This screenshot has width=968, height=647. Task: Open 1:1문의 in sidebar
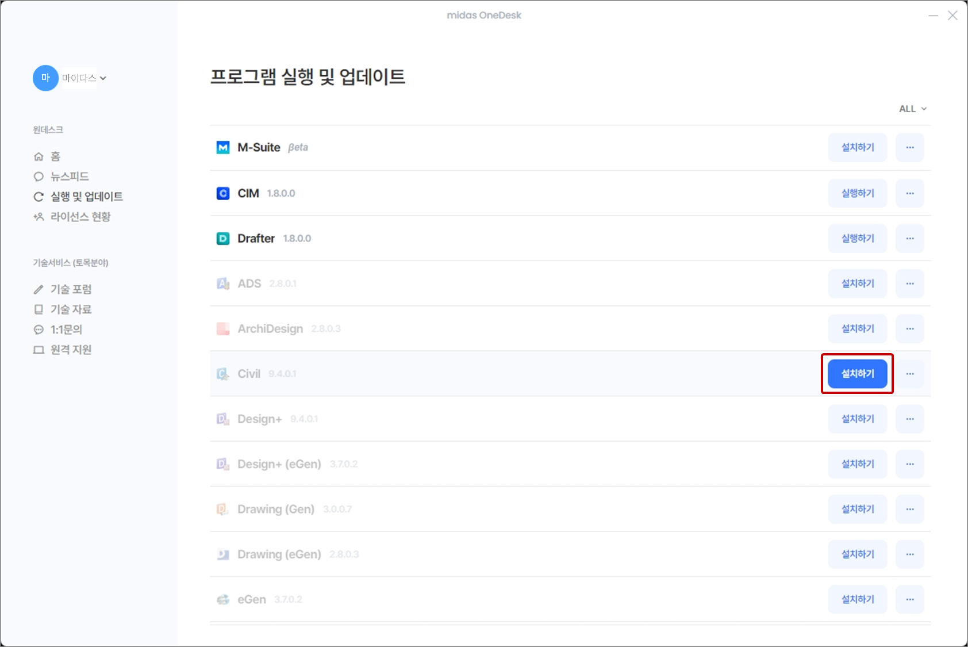[x=57, y=330]
